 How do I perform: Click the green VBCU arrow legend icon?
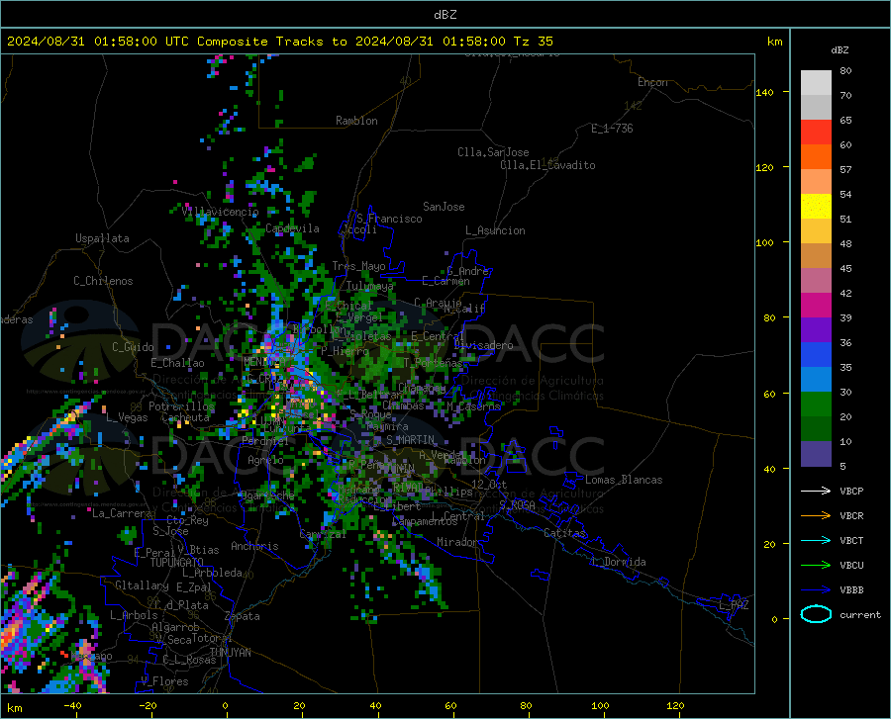(816, 566)
